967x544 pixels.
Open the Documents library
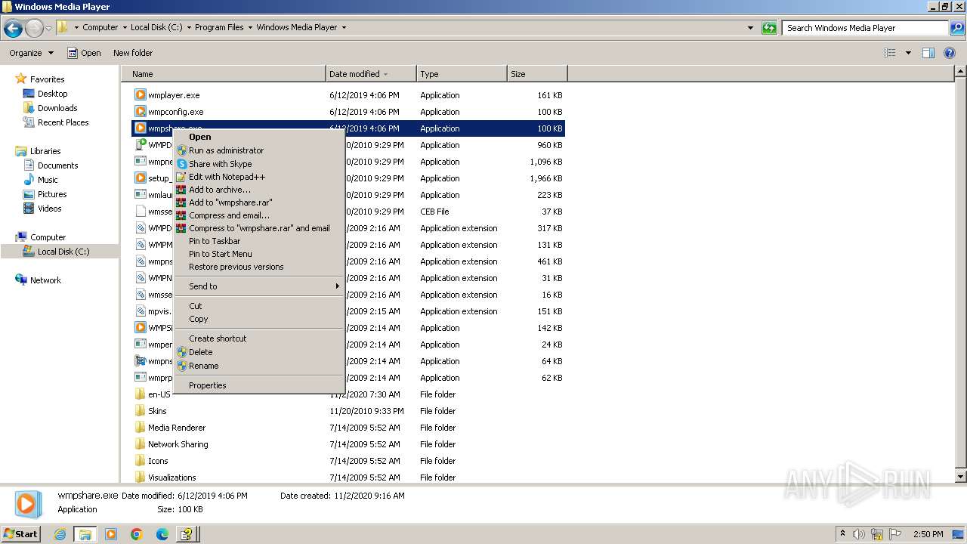coord(57,165)
